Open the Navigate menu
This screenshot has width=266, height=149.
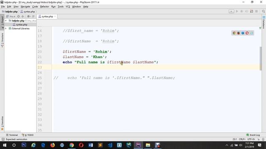click(25, 7)
